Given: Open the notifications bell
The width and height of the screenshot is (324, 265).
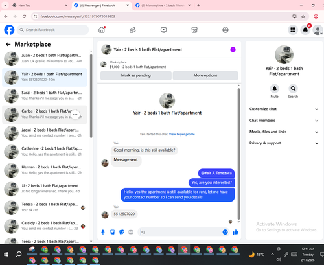Looking at the screenshot, I should [305, 30].
